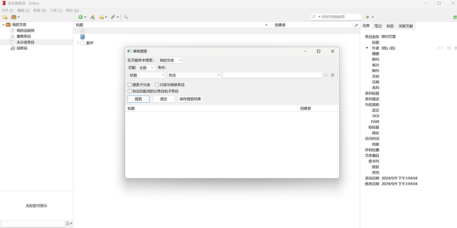Click the sync arrow icon near the search bar

368,17
